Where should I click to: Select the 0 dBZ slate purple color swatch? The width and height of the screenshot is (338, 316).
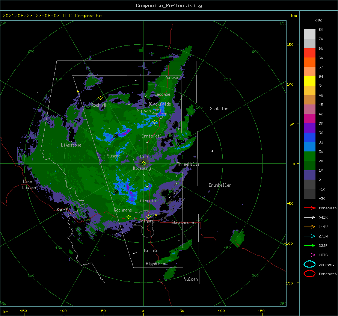(309, 175)
